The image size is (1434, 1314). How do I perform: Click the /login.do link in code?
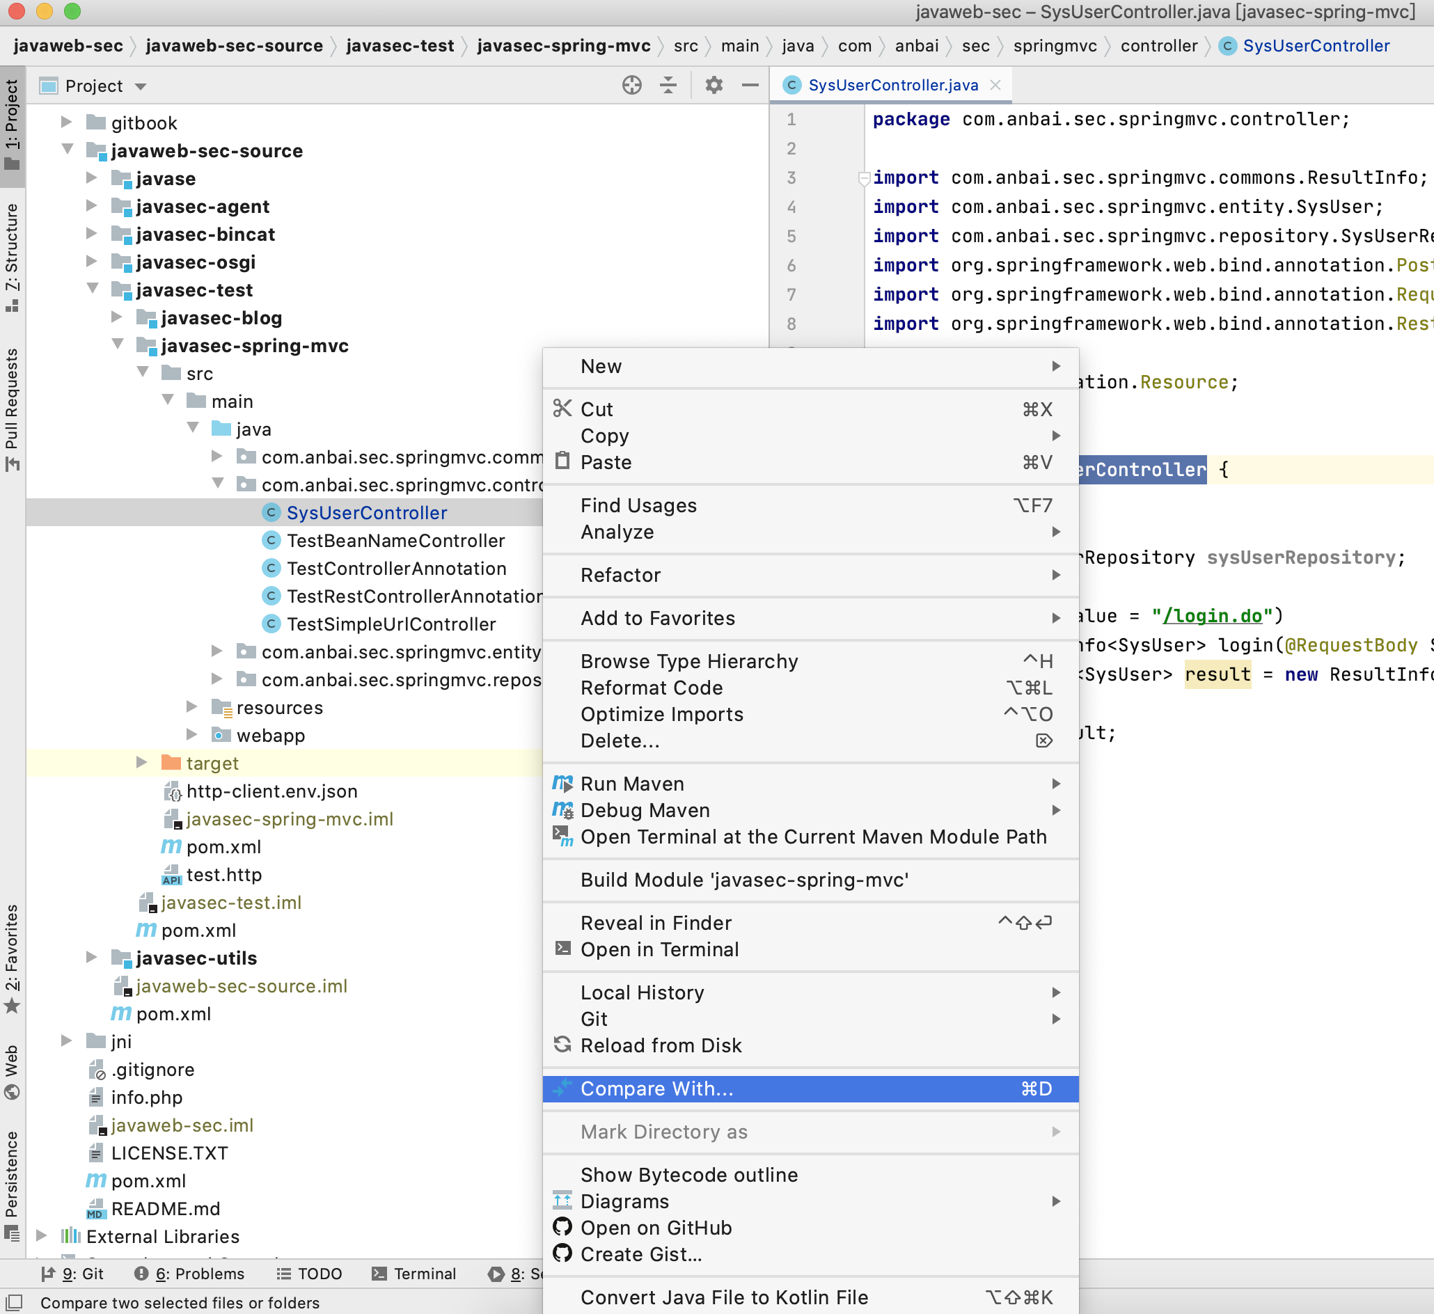tap(1212, 616)
